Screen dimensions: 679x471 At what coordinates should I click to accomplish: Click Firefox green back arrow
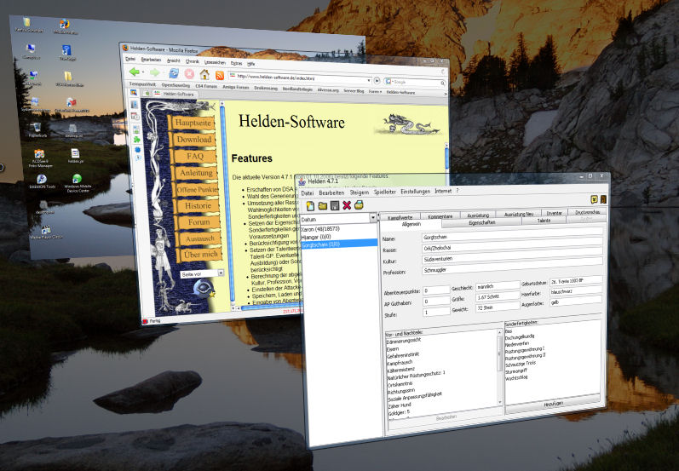coord(135,72)
